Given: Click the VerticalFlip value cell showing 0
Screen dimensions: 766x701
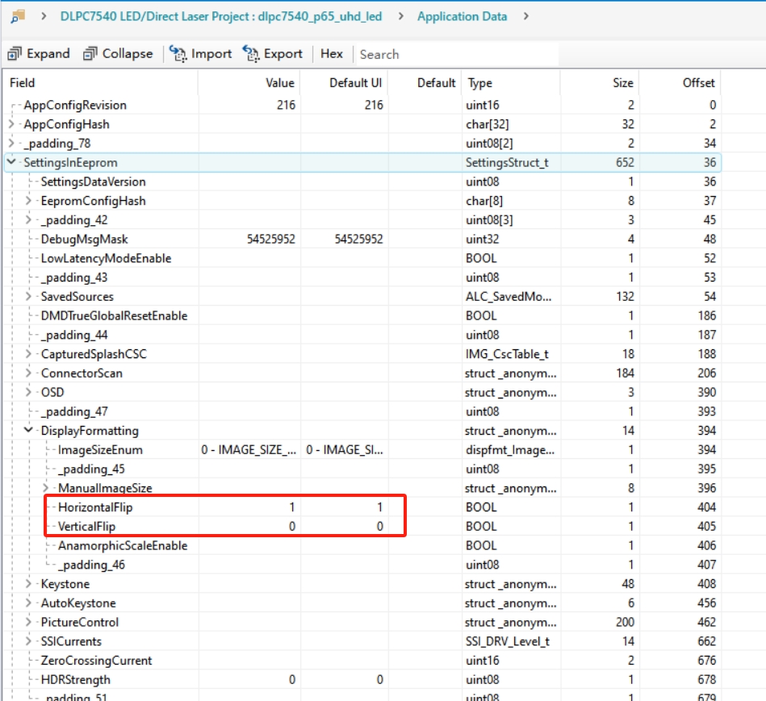Looking at the screenshot, I should [291, 526].
